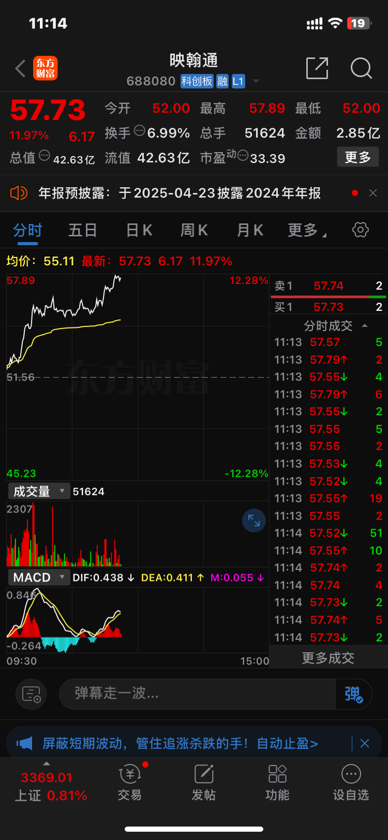Screen dimensions: 388x840
Task: Close the 自动止盈 promo banner
Action: pyautogui.click(x=365, y=743)
